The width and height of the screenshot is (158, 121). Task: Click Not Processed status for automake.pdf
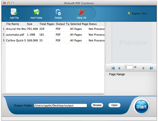pos(96,35)
